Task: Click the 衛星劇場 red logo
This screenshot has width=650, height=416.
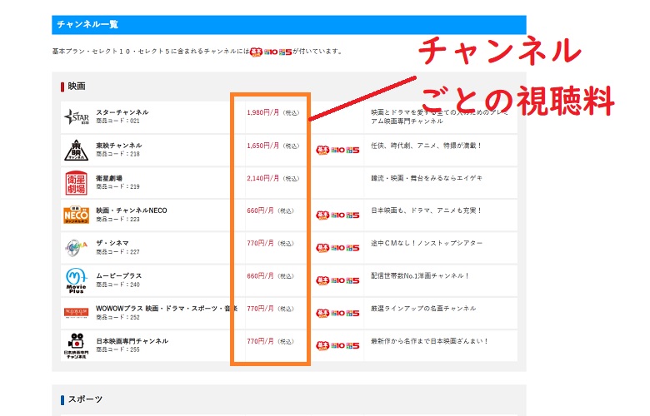Action: tap(77, 182)
